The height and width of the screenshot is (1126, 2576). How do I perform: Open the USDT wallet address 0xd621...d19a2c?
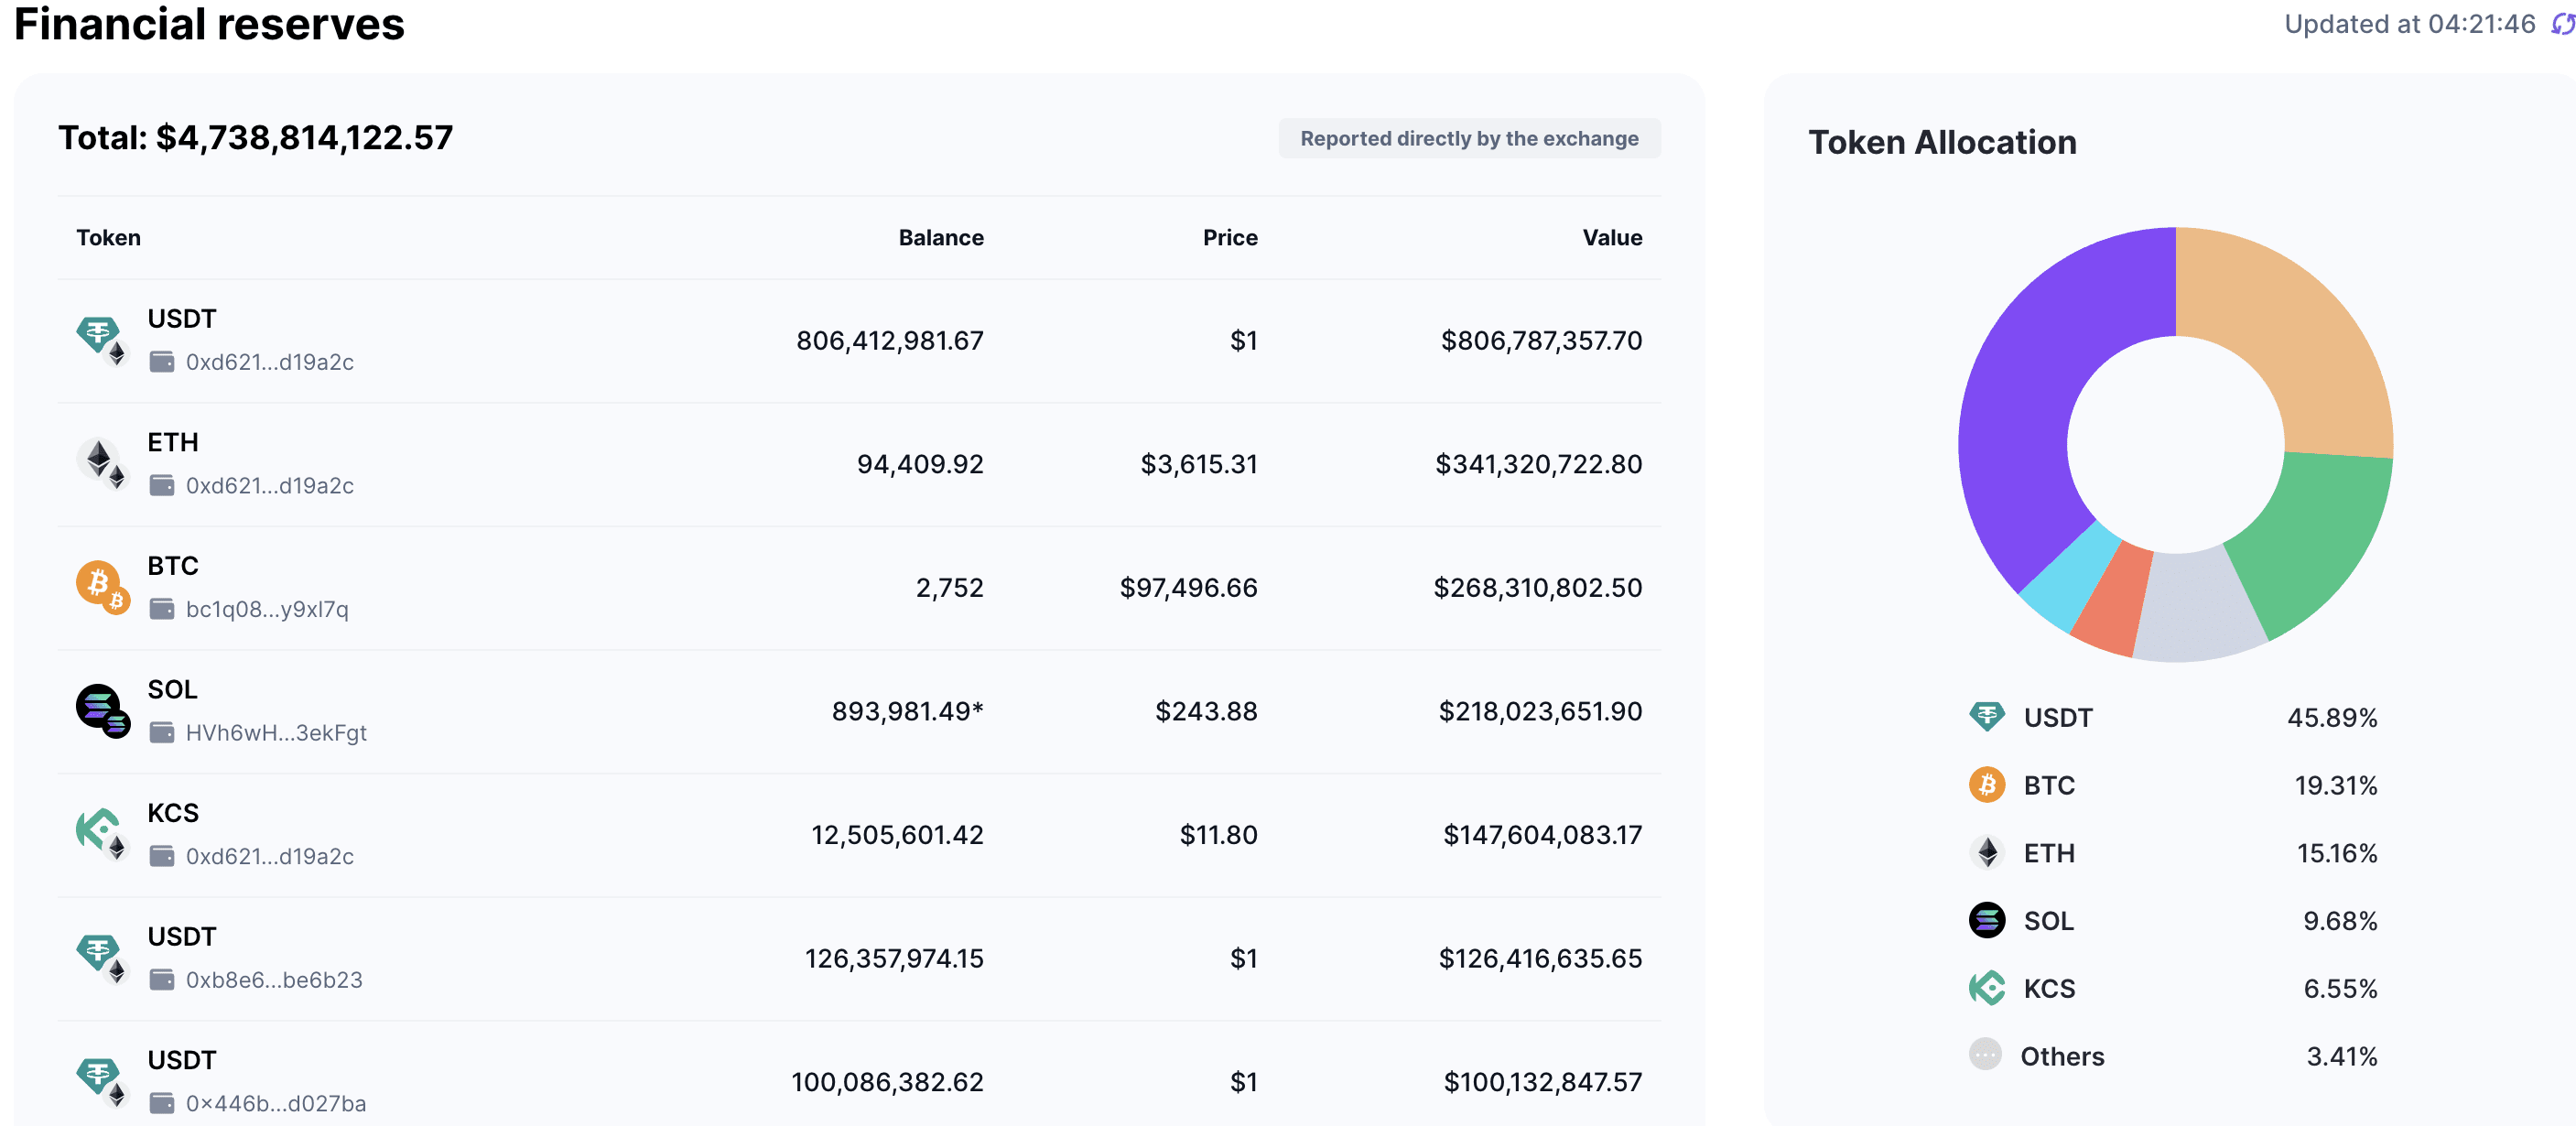pyautogui.click(x=269, y=362)
